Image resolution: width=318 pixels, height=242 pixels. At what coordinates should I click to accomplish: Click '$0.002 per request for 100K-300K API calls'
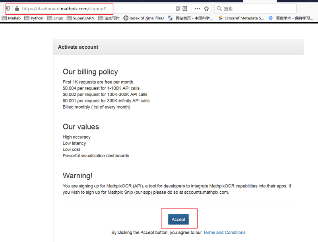coord(105,95)
